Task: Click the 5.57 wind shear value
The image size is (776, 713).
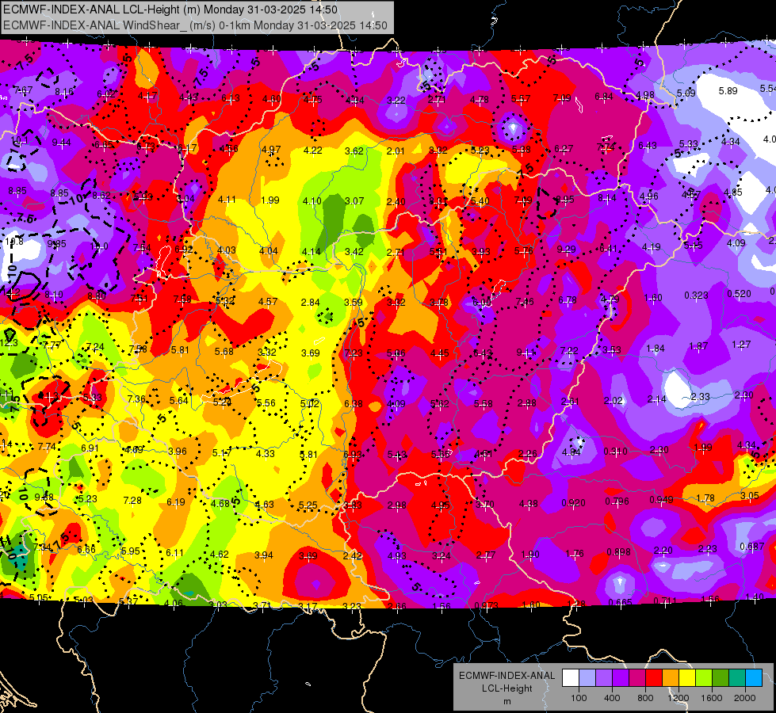Action: point(521,99)
